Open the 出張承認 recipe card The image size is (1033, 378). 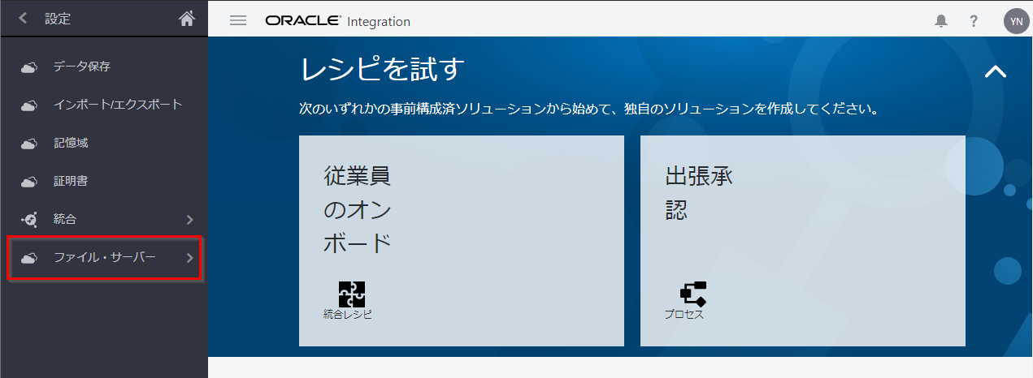point(802,241)
